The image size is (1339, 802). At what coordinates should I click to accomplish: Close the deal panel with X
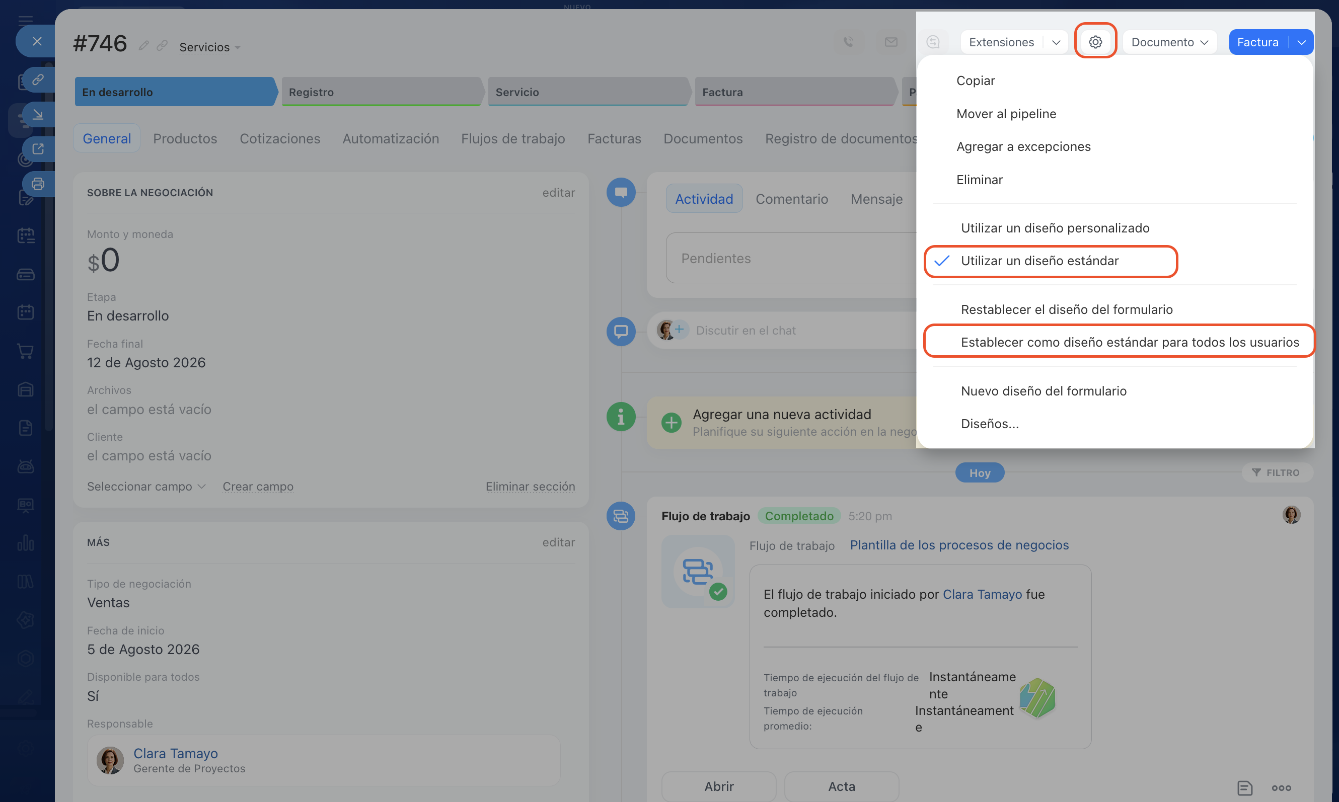coord(37,41)
